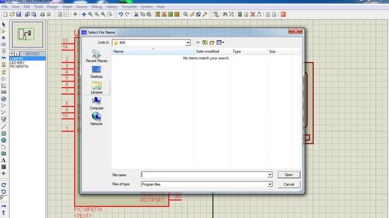This screenshot has width=389, height=218.
Task: Open the Design menu
Action: (52, 7)
